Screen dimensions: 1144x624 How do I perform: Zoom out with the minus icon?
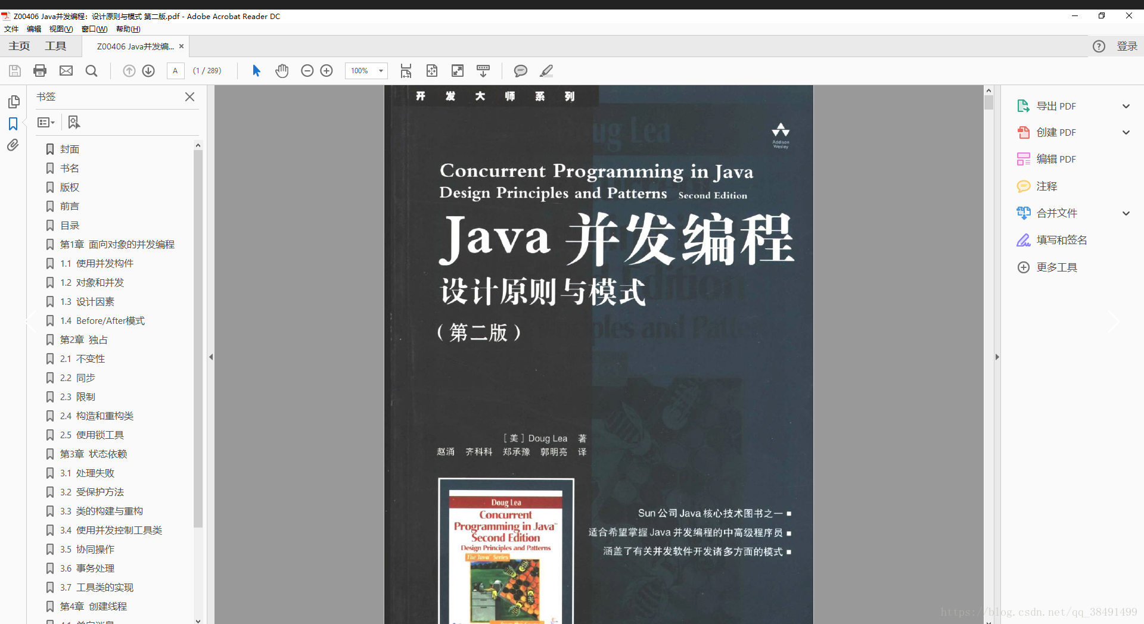coord(307,71)
